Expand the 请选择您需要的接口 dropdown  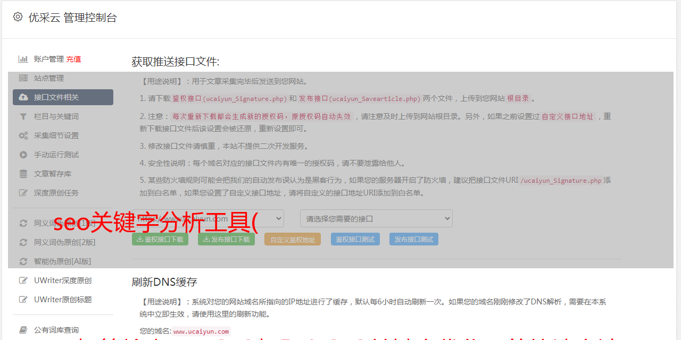coord(376,218)
